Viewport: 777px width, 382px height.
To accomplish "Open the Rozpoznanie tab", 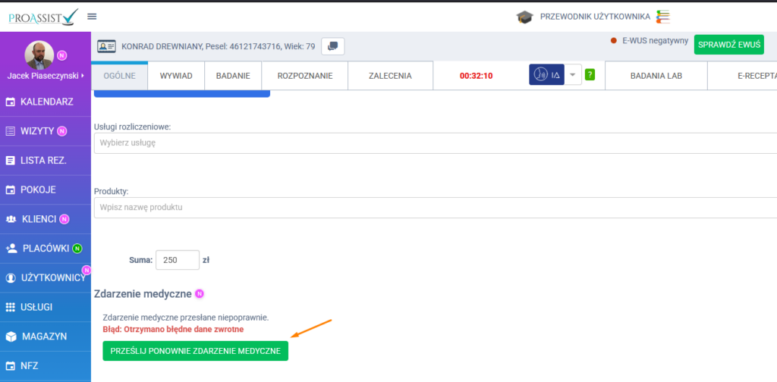I will pyautogui.click(x=304, y=76).
